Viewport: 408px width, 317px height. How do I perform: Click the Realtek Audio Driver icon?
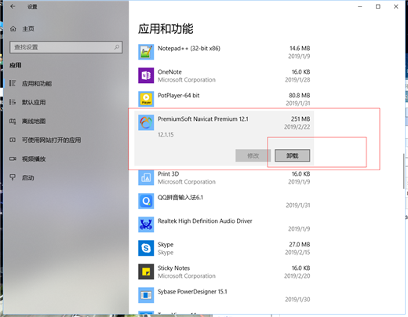[146, 224]
